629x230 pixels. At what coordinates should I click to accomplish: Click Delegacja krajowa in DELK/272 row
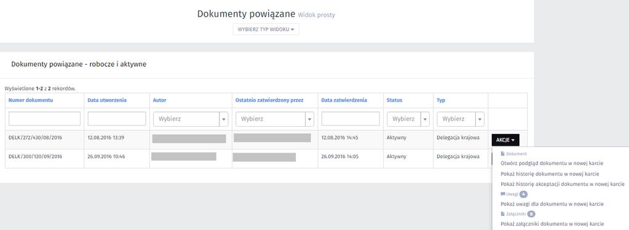[x=458, y=138]
